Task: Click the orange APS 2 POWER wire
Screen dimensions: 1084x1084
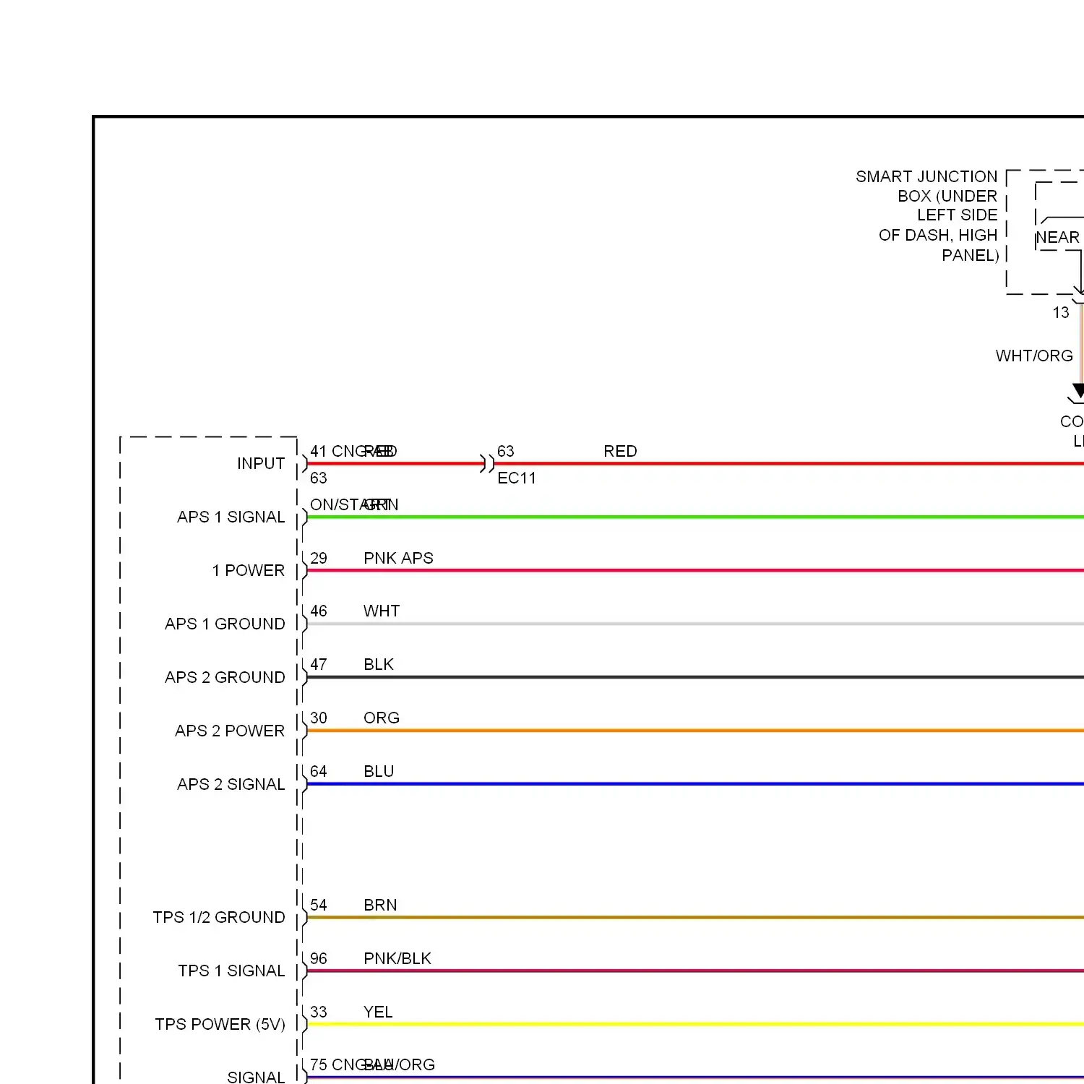Action: click(695, 731)
